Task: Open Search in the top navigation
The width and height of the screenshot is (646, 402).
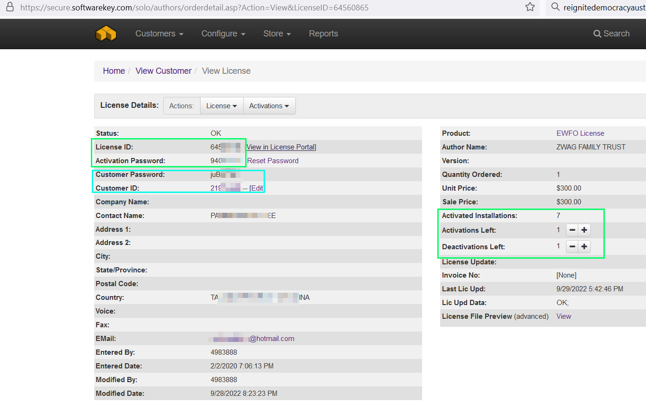Action: (x=611, y=34)
